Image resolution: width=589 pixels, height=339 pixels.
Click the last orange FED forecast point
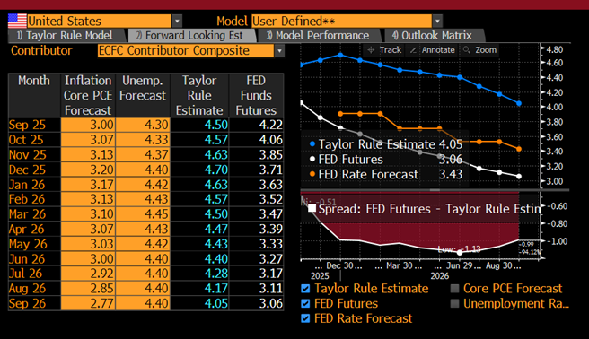[519, 149]
